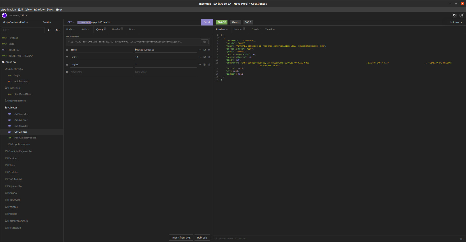This screenshot has height=242, width=466.
Task: Click the sidebar sort order icon
Action: (x=49, y=30)
